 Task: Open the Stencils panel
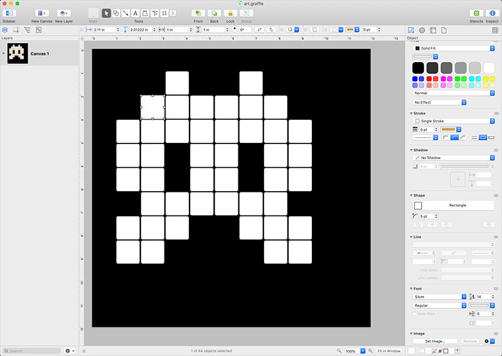point(476,13)
